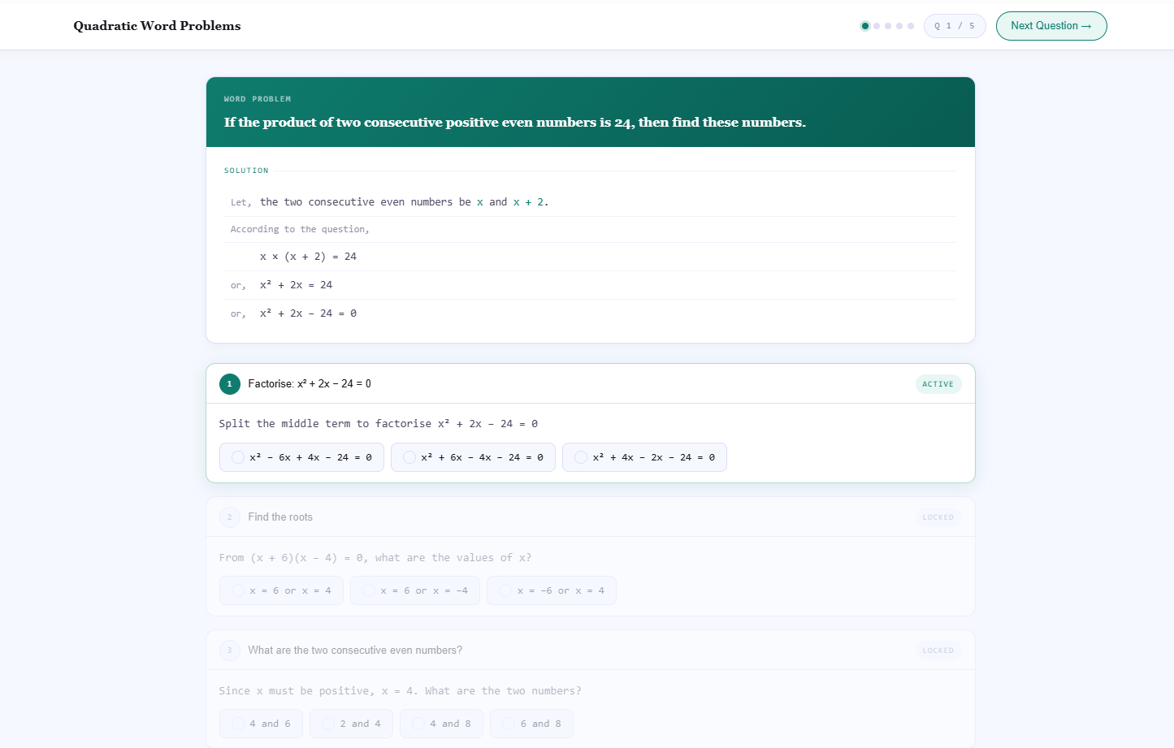Open the Quadratic Word Problems title link
The image size is (1174, 748).
(157, 26)
